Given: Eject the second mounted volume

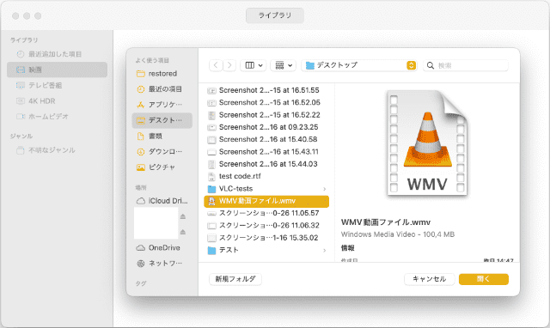Looking at the screenshot, I should [183, 232].
